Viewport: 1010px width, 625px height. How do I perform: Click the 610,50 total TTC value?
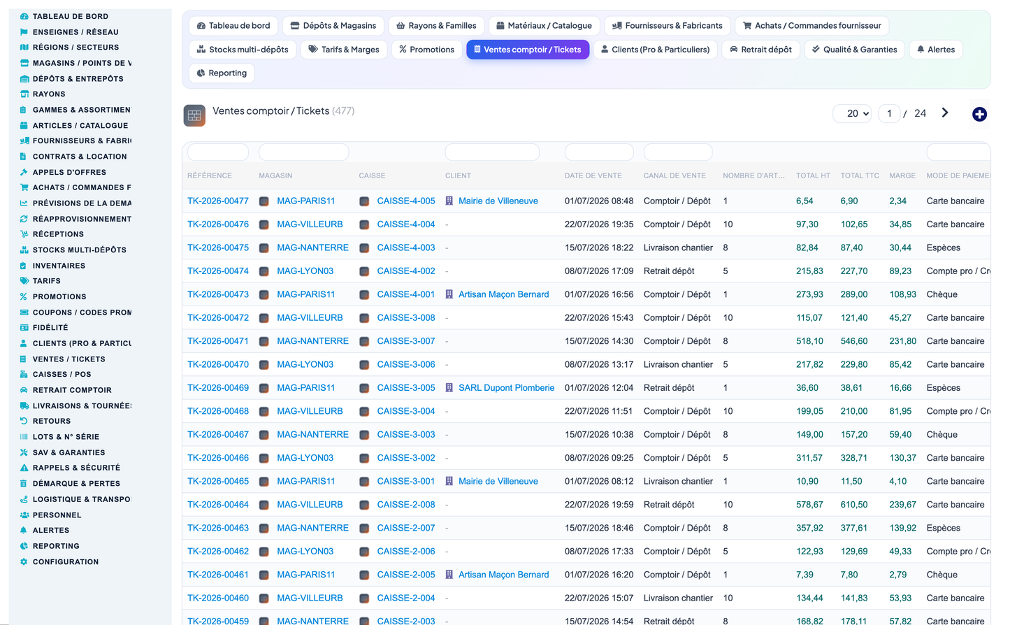(854, 505)
